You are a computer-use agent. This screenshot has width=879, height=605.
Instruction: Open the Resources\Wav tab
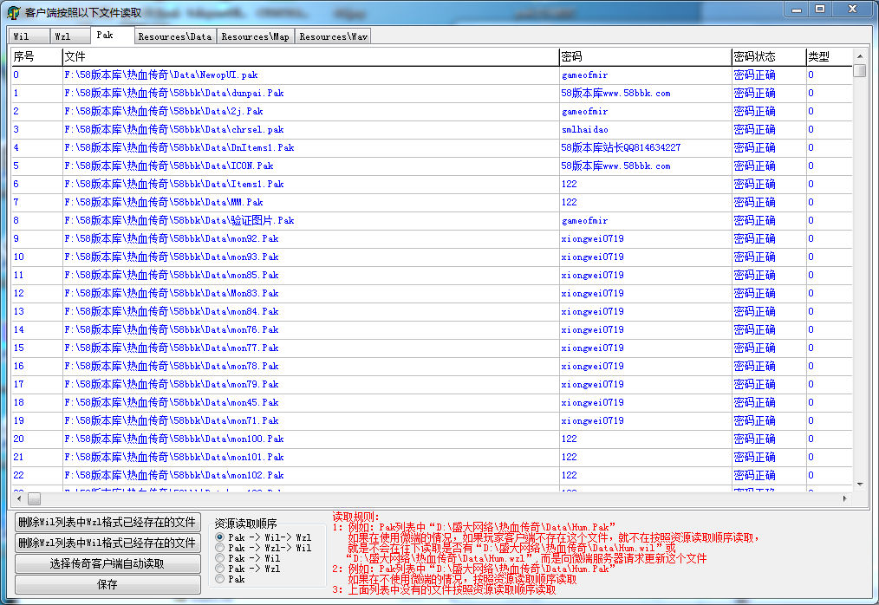333,36
